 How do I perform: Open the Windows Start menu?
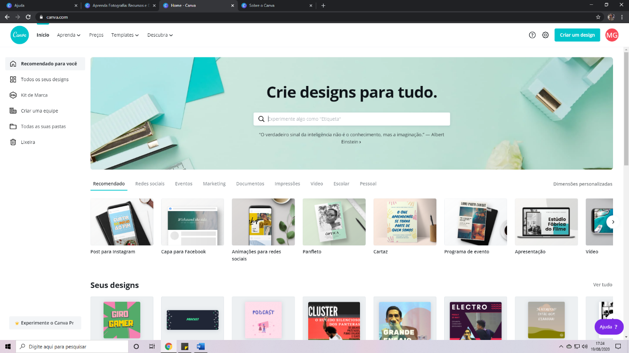point(8,346)
